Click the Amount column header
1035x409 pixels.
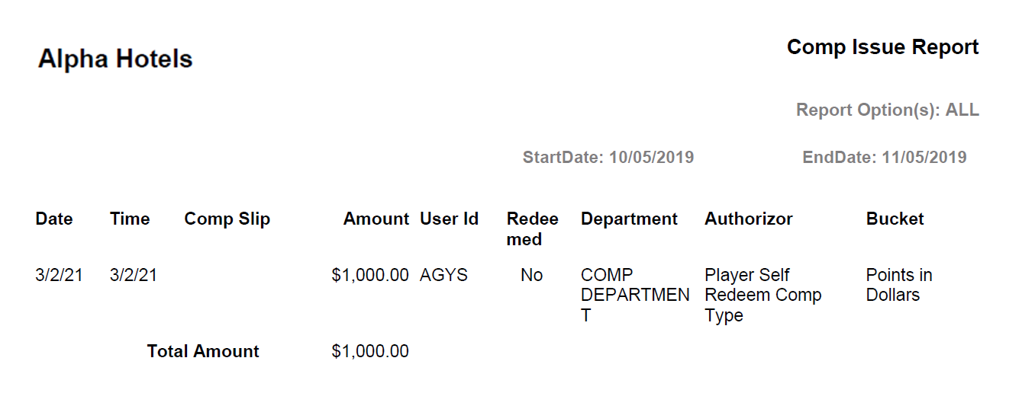(x=376, y=219)
